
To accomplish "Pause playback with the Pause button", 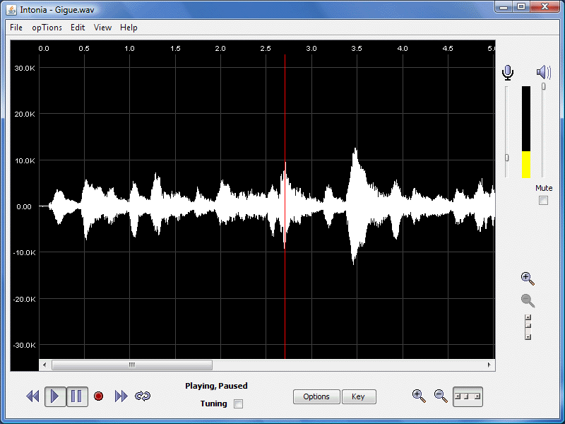I will click(77, 396).
